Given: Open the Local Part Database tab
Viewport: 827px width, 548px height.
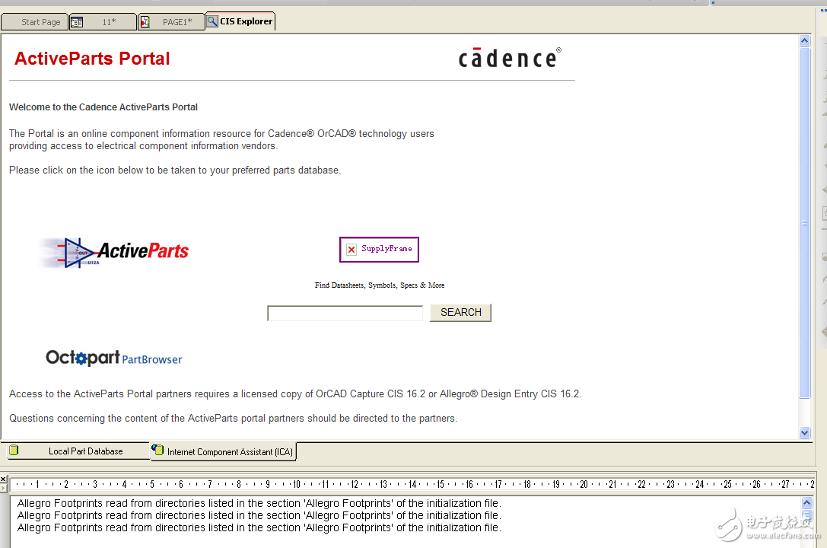Looking at the screenshot, I should [78, 451].
